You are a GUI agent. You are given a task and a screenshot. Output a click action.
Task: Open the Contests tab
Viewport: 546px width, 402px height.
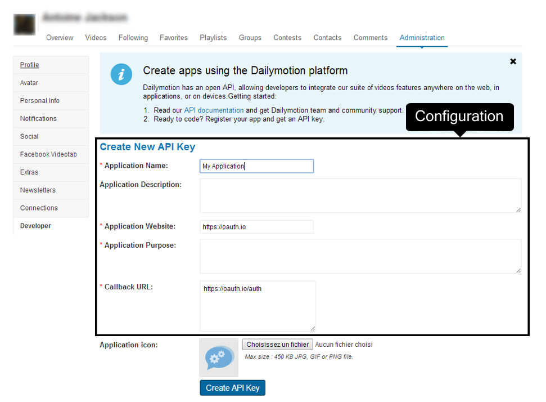coord(287,38)
